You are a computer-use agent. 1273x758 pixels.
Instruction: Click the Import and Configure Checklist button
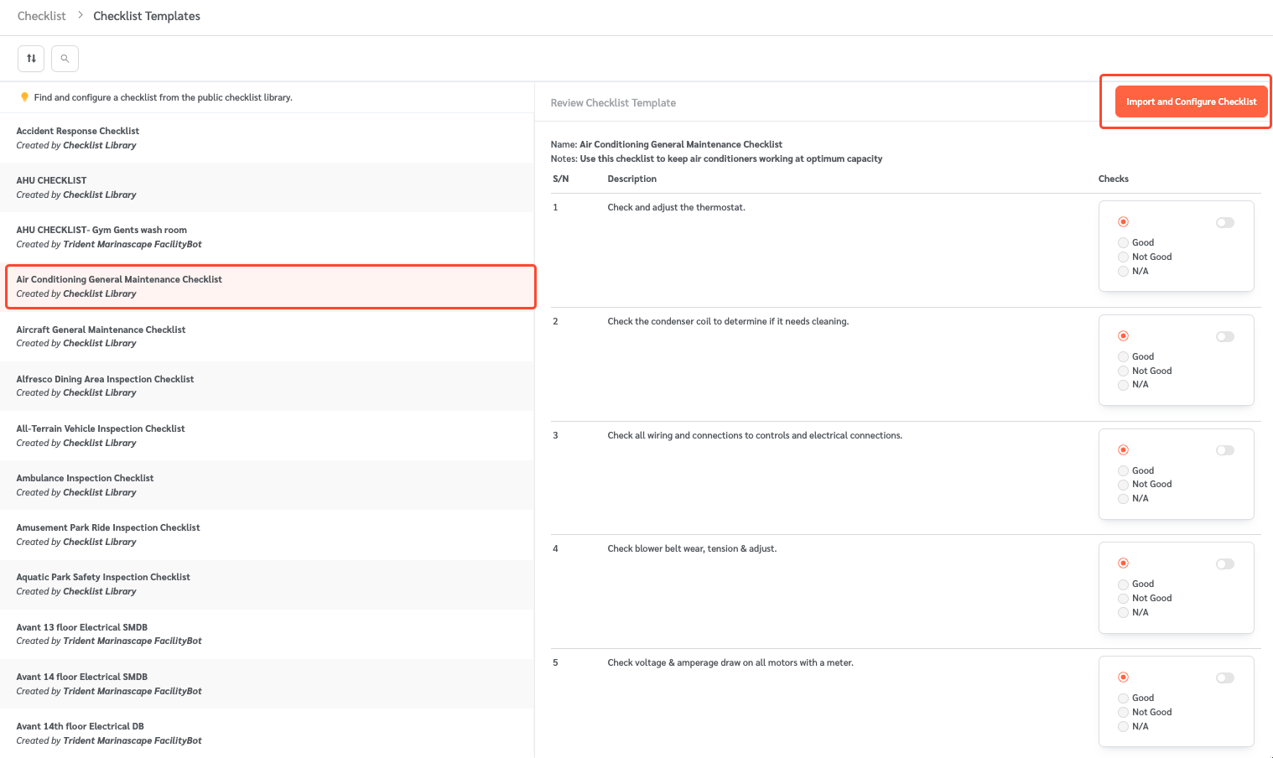click(x=1191, y=101)
